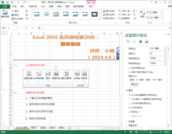This screenshot has height=134, width=172.
Task: Toggle lock aspect ratio (锁定纵横比) checkbox
Action: (x=130, y=68)
